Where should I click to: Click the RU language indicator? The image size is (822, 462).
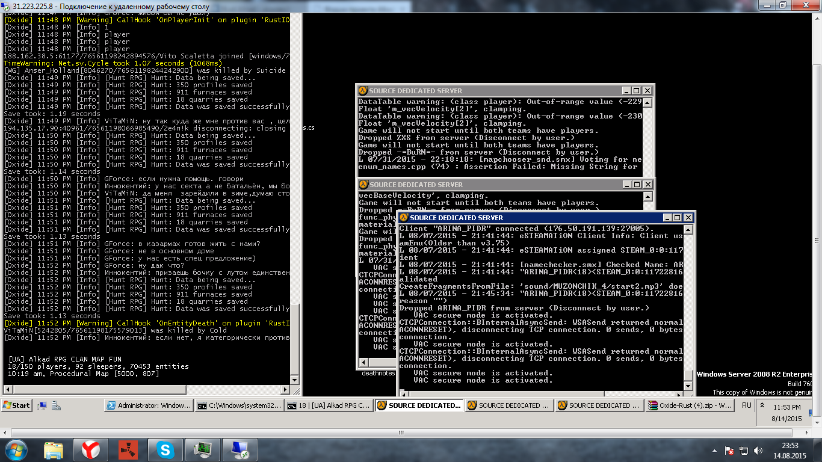pyautogui.click(x=746, y=405)
